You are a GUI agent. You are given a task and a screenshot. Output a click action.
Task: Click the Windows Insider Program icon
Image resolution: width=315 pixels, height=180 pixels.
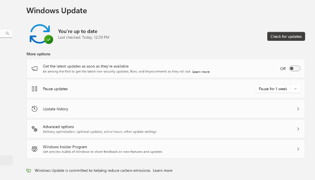(x=35, y=149)
